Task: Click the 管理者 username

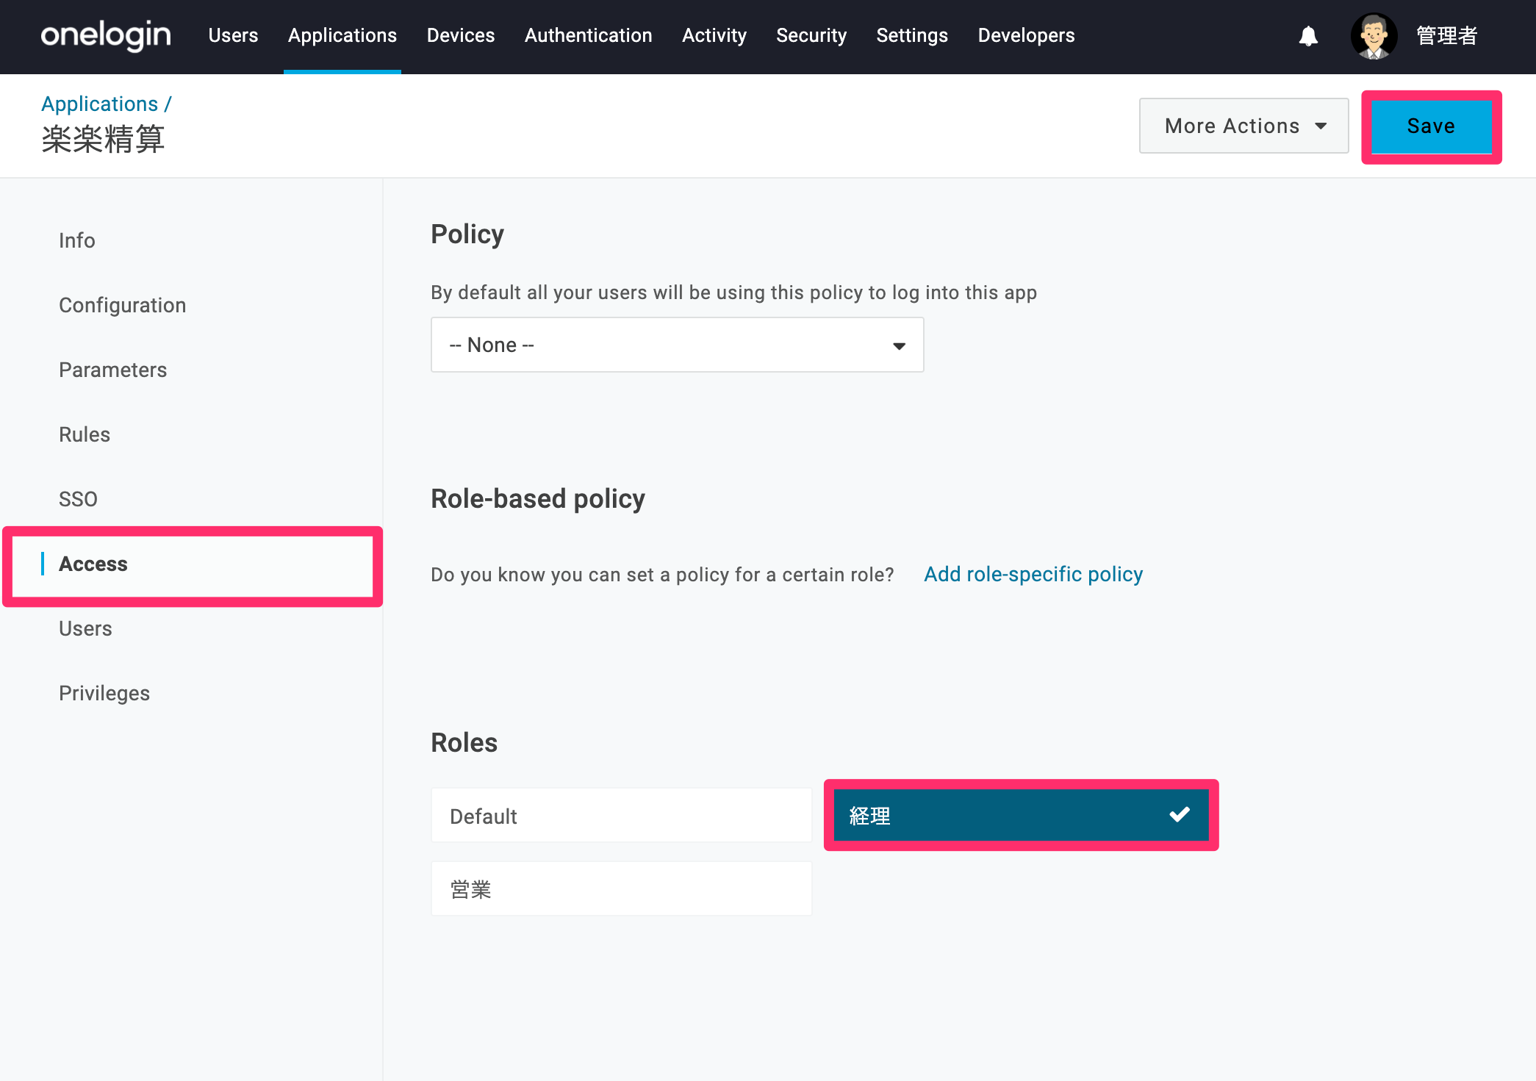Action: [x=1446, y=35]
